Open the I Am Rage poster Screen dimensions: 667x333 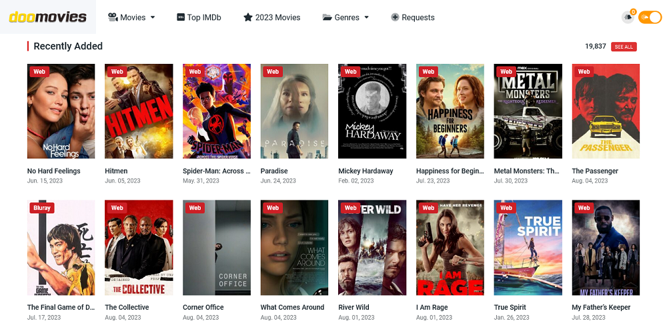[x=450, y=248]
